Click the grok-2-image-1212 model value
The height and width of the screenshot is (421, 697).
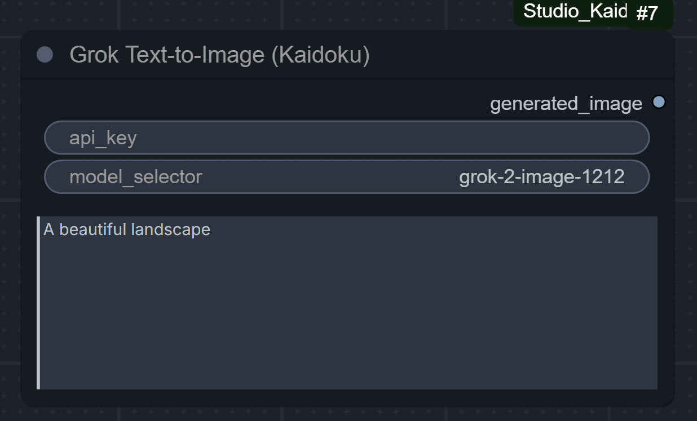click(541, 177)
